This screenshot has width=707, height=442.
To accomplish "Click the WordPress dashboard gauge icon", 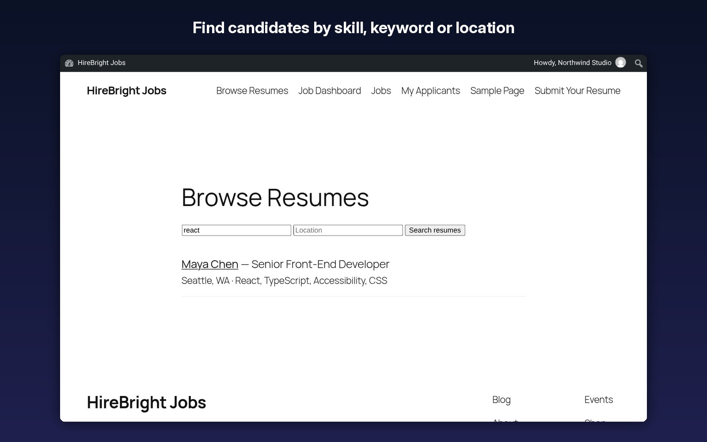I will coord(69,63).
